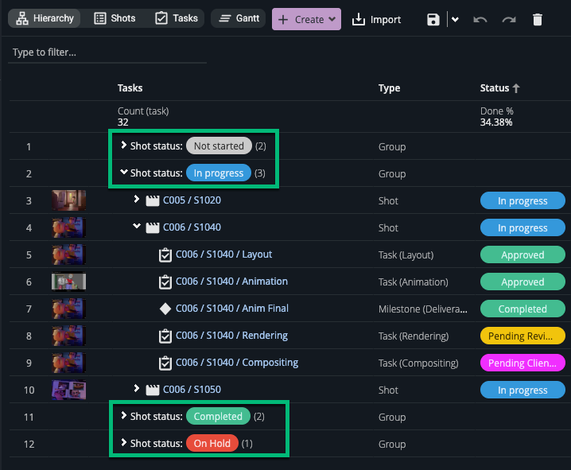Click the task clipboard icon for Layout

click(x=165, y=254)
